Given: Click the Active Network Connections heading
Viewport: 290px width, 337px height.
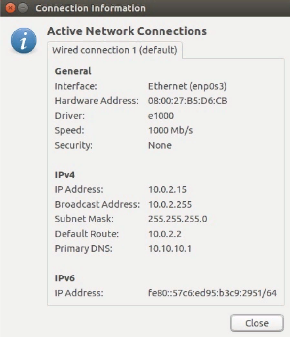Looking at the screenshot, I should coord(127,31).
